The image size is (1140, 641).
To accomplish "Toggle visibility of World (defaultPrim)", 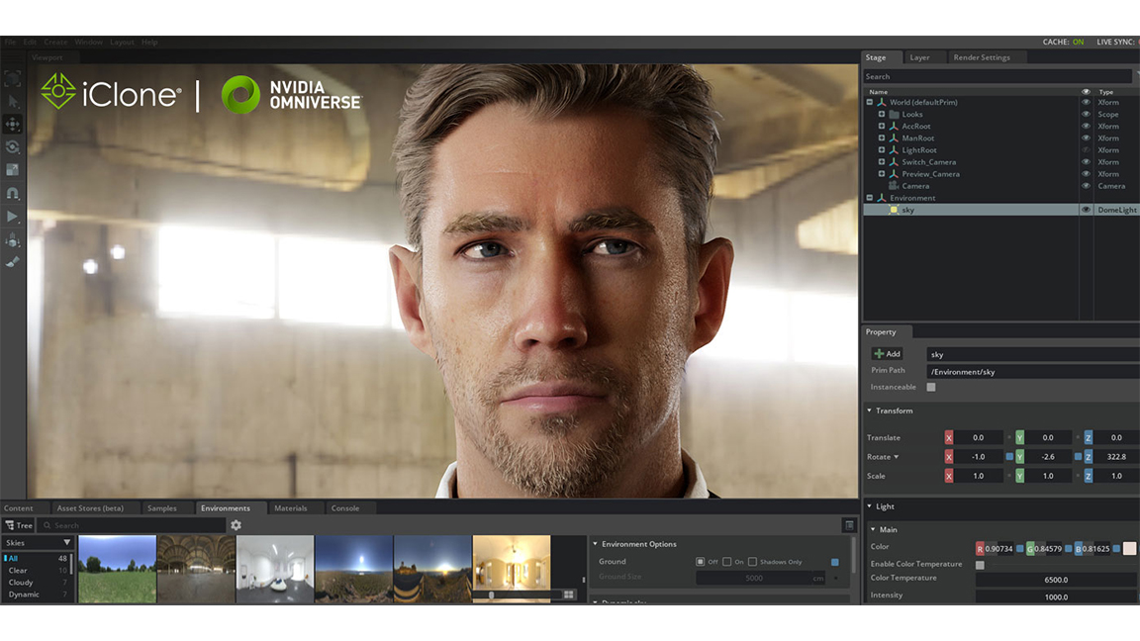I will click(1087, 103).
